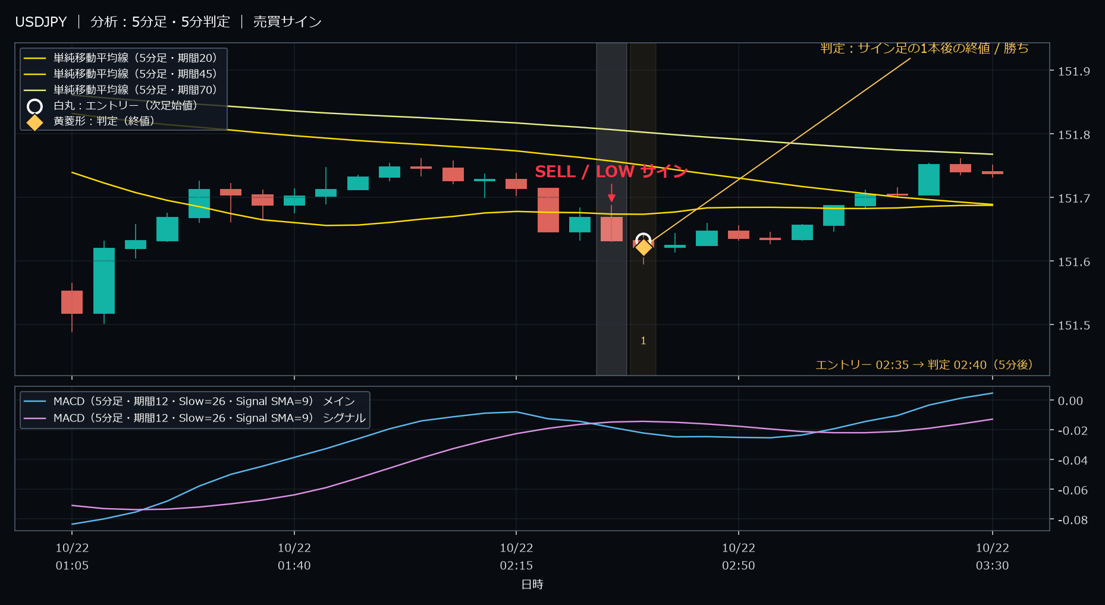The width and height of the screenshot is (1105, 605).
Task: Click the 10/22 03:30 time axis label
Action: (993, 557)
